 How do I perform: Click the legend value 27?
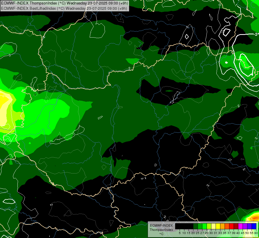(202, 233)
